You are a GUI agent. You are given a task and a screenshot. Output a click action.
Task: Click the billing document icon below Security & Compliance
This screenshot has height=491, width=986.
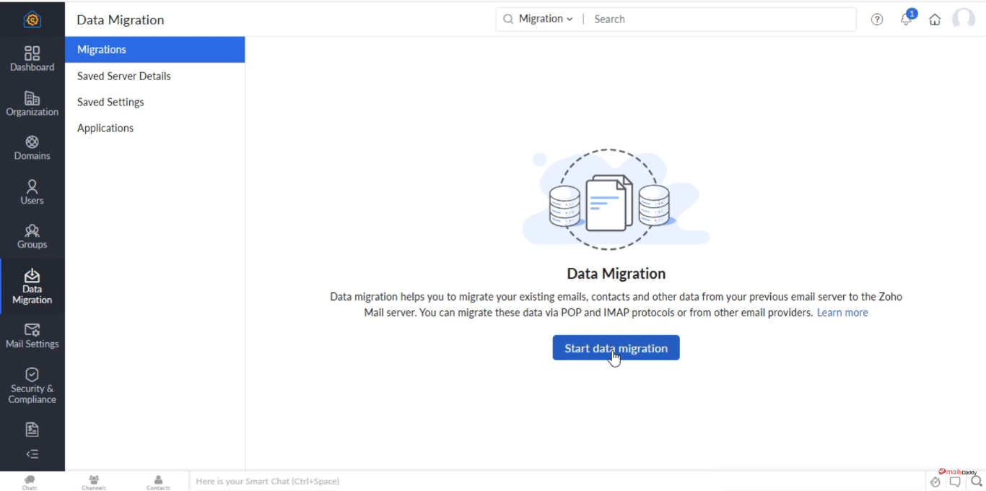[x=32, y=429]
